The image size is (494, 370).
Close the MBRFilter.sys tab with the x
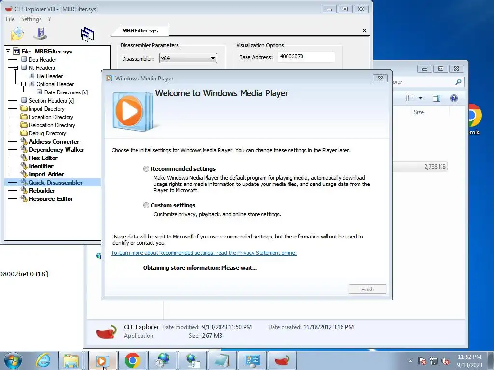click(x=365, y=30)
